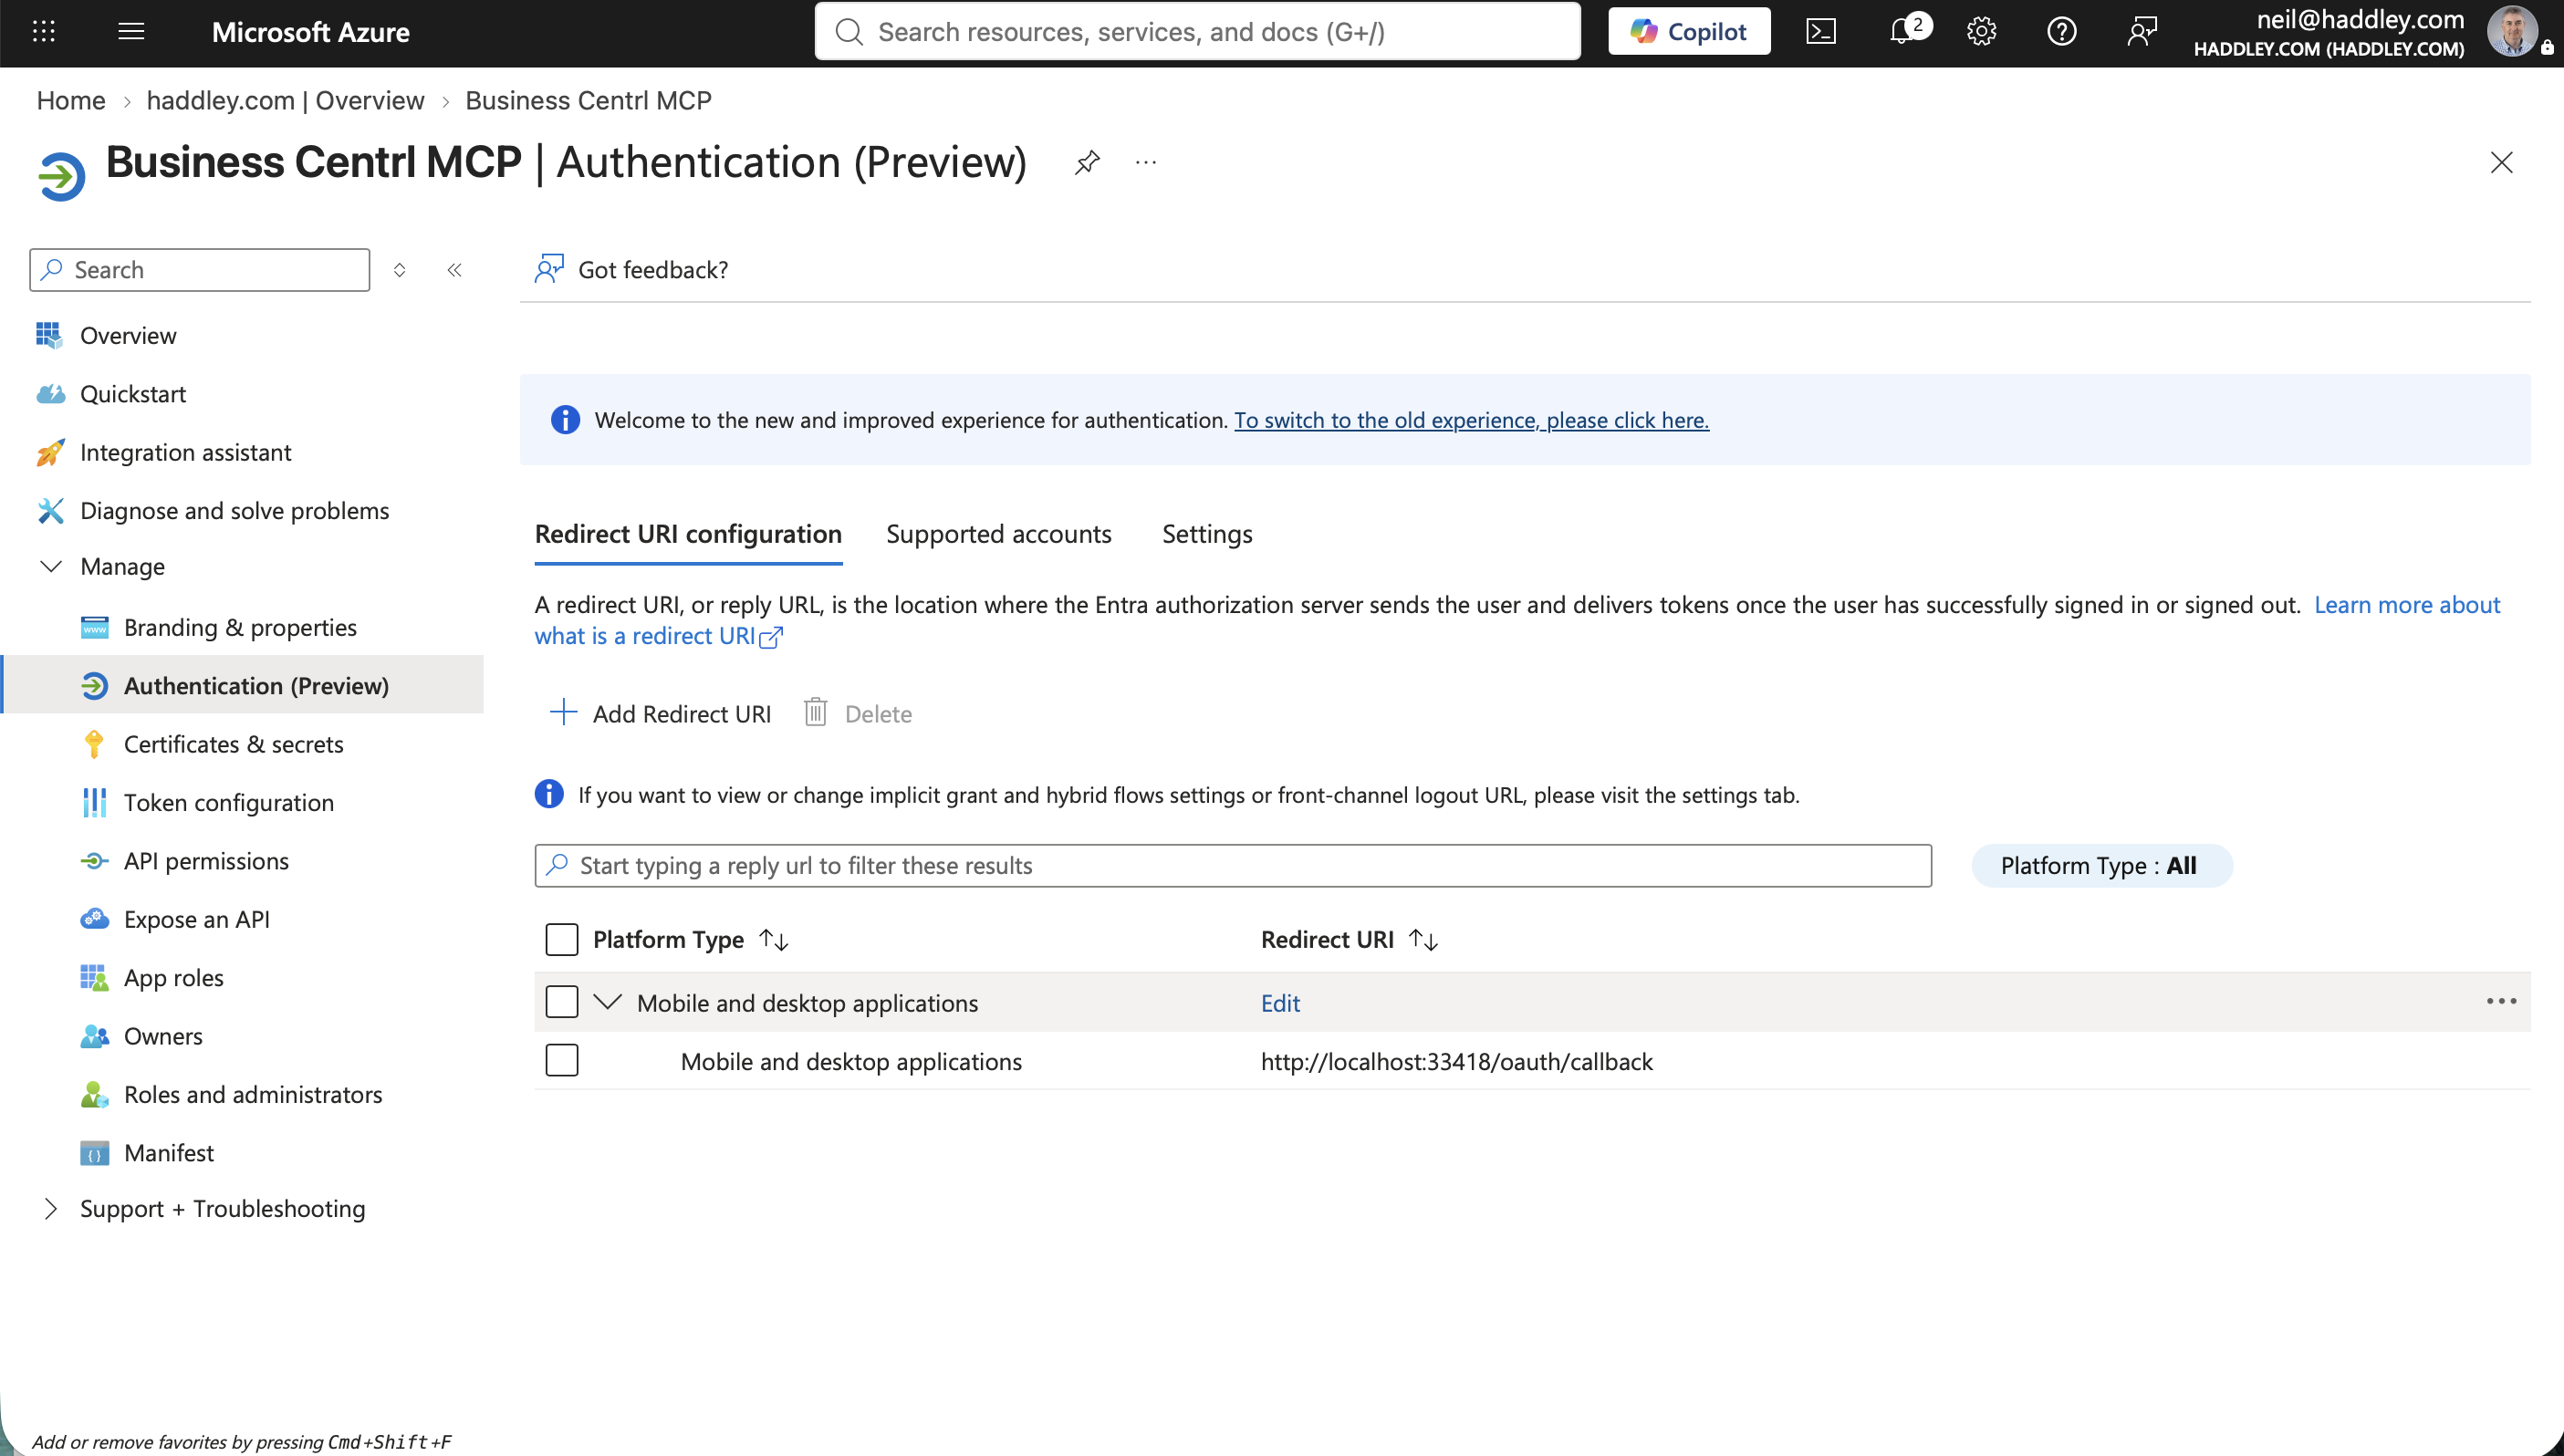Switch to the Supported accounts tab
This screenshot has width=2564, height=1456.
[998, 534]
